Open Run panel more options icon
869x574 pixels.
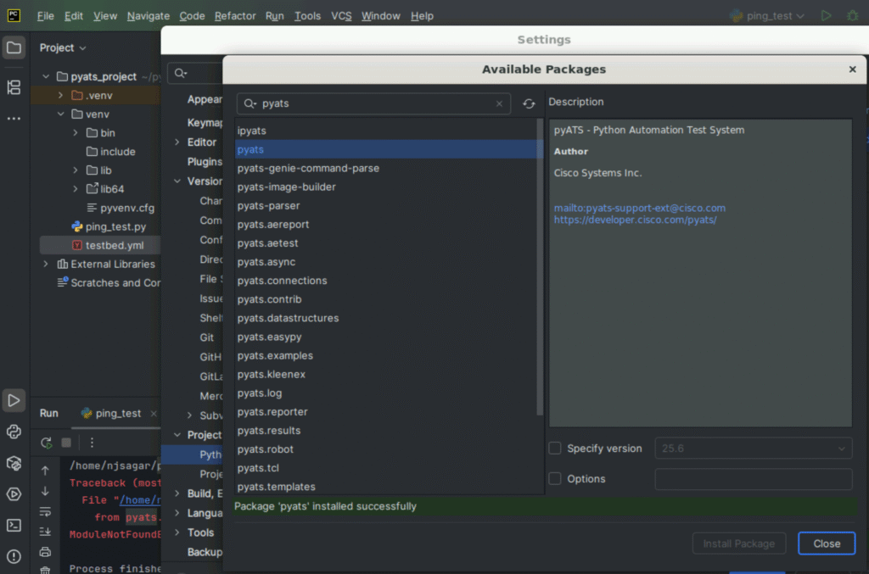[x=92, y=443]
